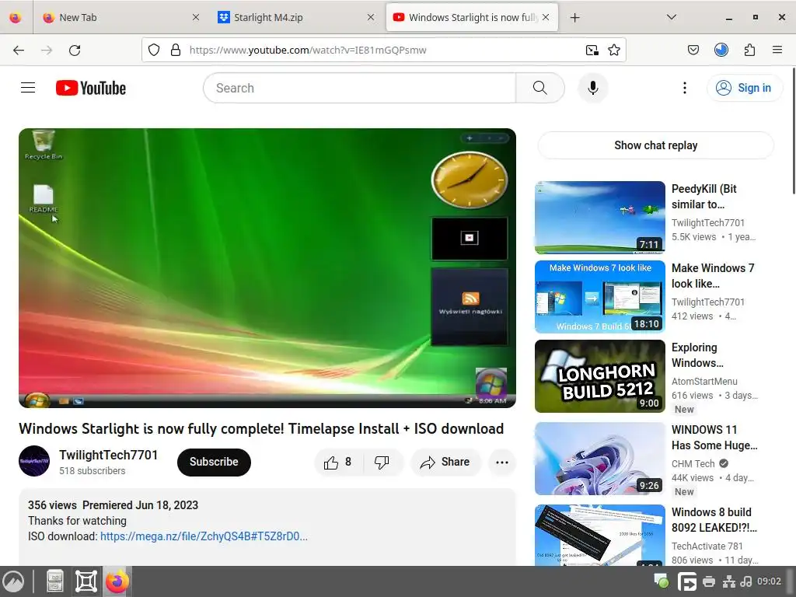Screen dimensions: 796x597
Task: Open the Save to Pocket icon
Action: pyautogui.click(x=693, y=50)
